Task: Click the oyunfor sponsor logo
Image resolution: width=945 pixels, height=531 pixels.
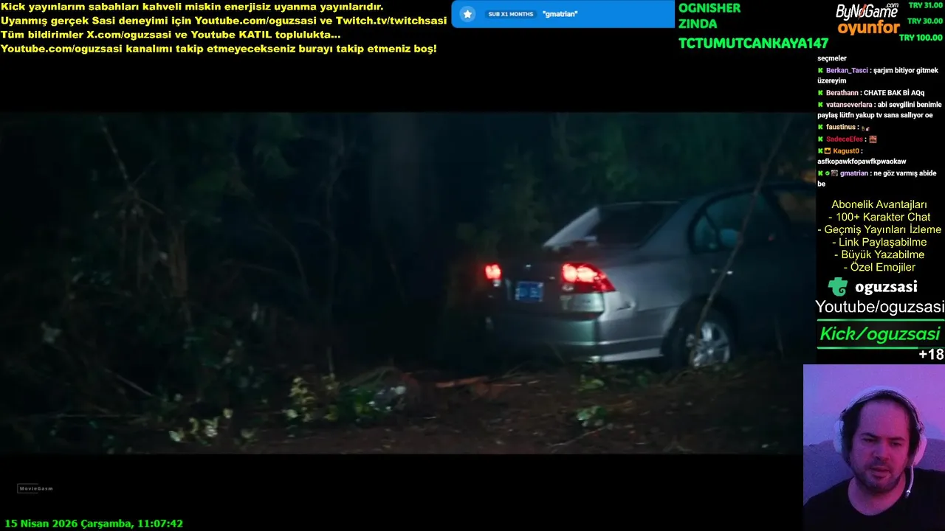Action: click(868, 29)
